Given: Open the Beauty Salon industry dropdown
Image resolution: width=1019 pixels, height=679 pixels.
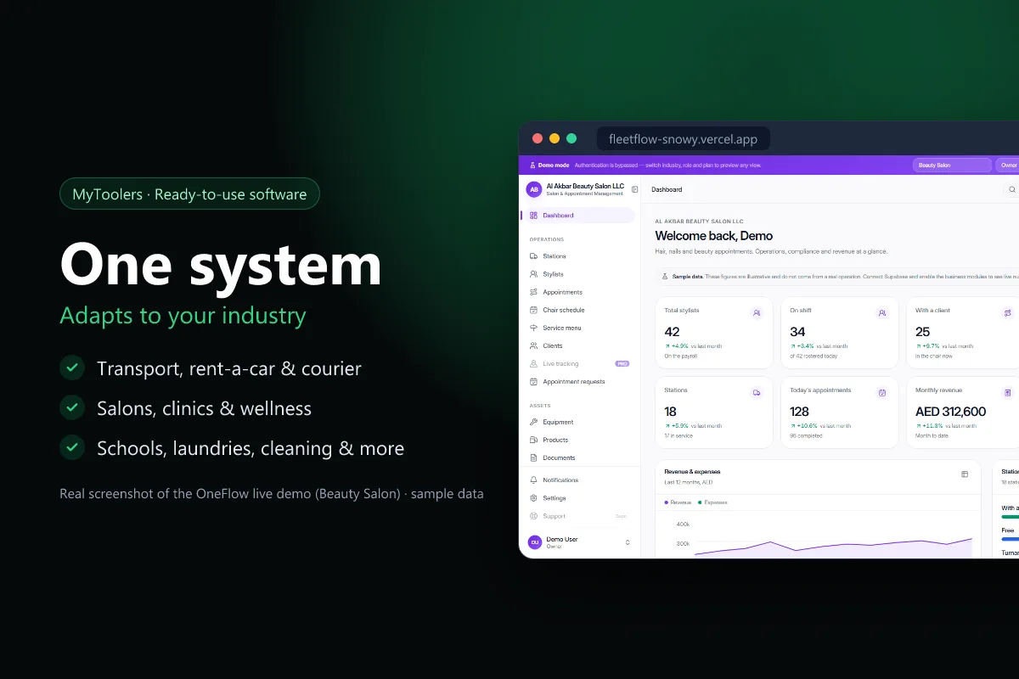Looking at the screenshot, I should tap(952, 166).
